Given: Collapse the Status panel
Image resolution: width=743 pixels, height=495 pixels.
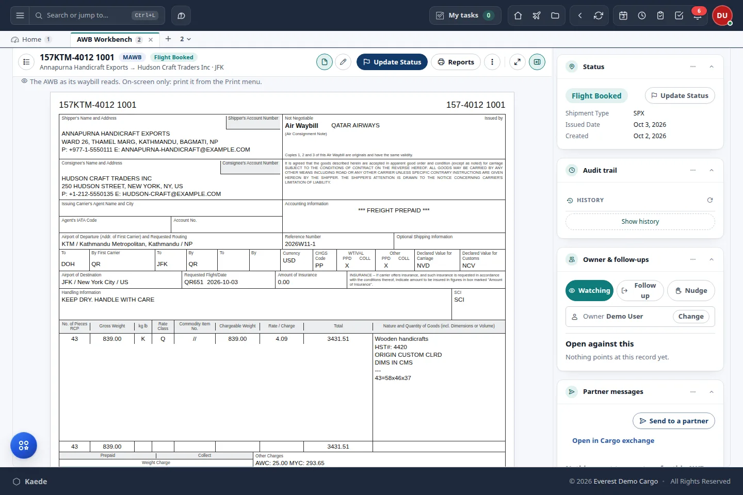Looking at the screenshot, I should [x=712, y=67].
